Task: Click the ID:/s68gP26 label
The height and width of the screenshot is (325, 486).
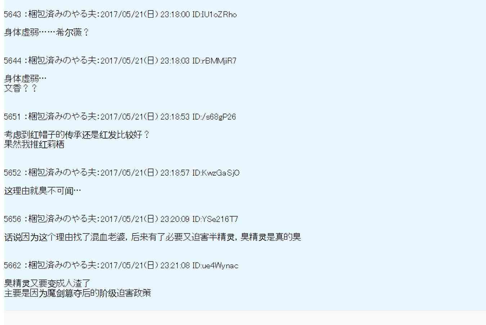Action: tap(214, 117)
